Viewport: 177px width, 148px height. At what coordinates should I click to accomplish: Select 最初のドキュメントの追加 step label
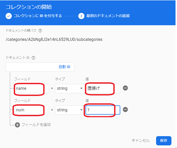(x=108, y=16)
